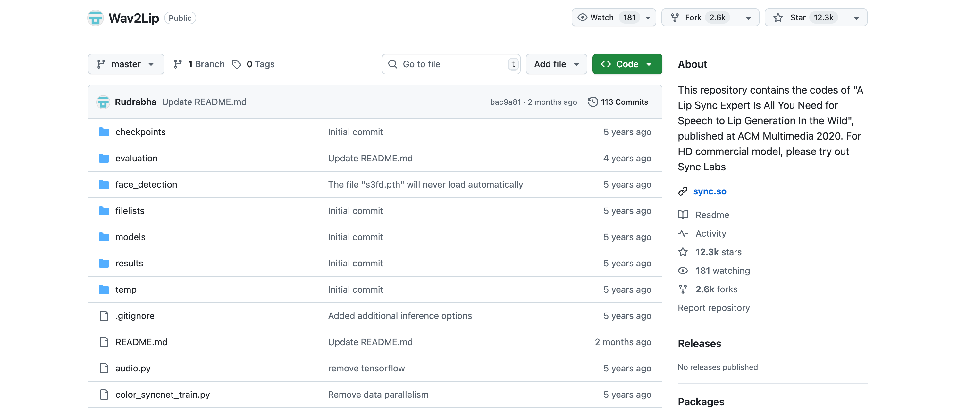Click Report repository link
This screenshot has height=415, width=958.
(713, 308)
